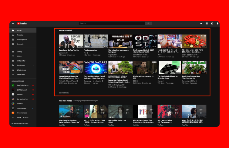Open the Subscriptions menu item
The image size is (229, 148).
(x=23, y=40)
